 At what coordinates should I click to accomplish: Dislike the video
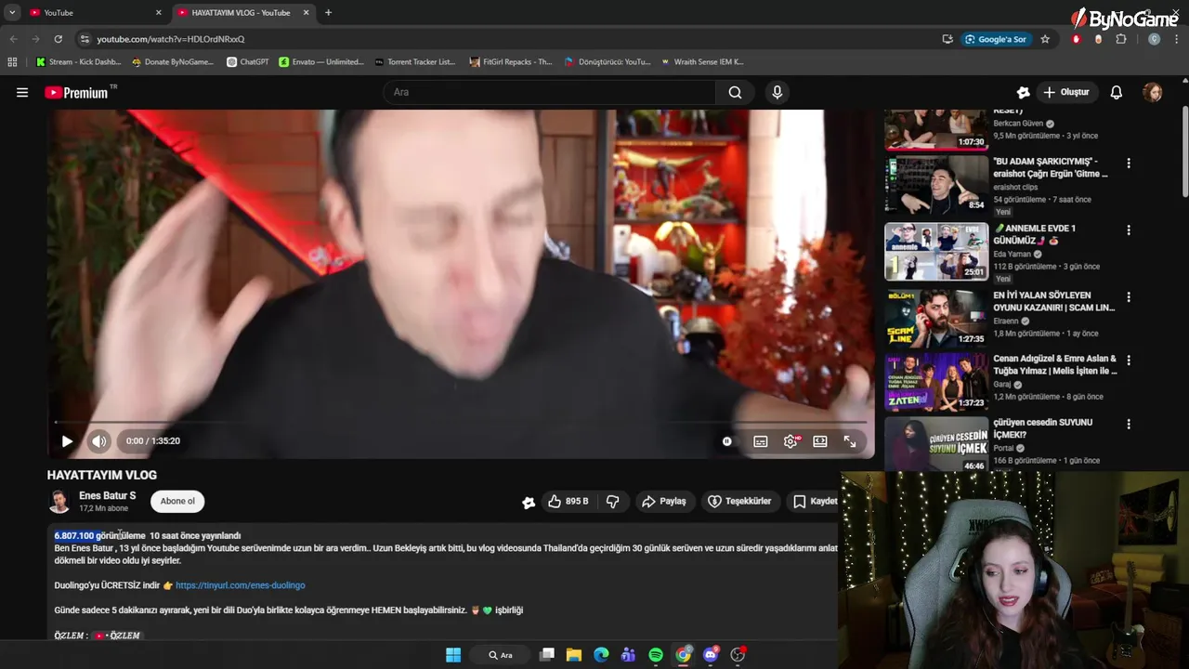(x=612, y=501)
